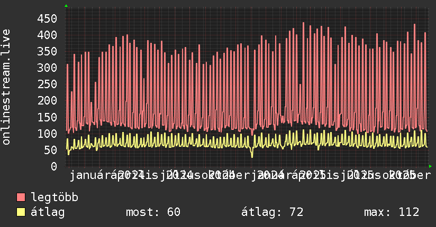Click the 100 y-axis label

[x=47, y=134]
